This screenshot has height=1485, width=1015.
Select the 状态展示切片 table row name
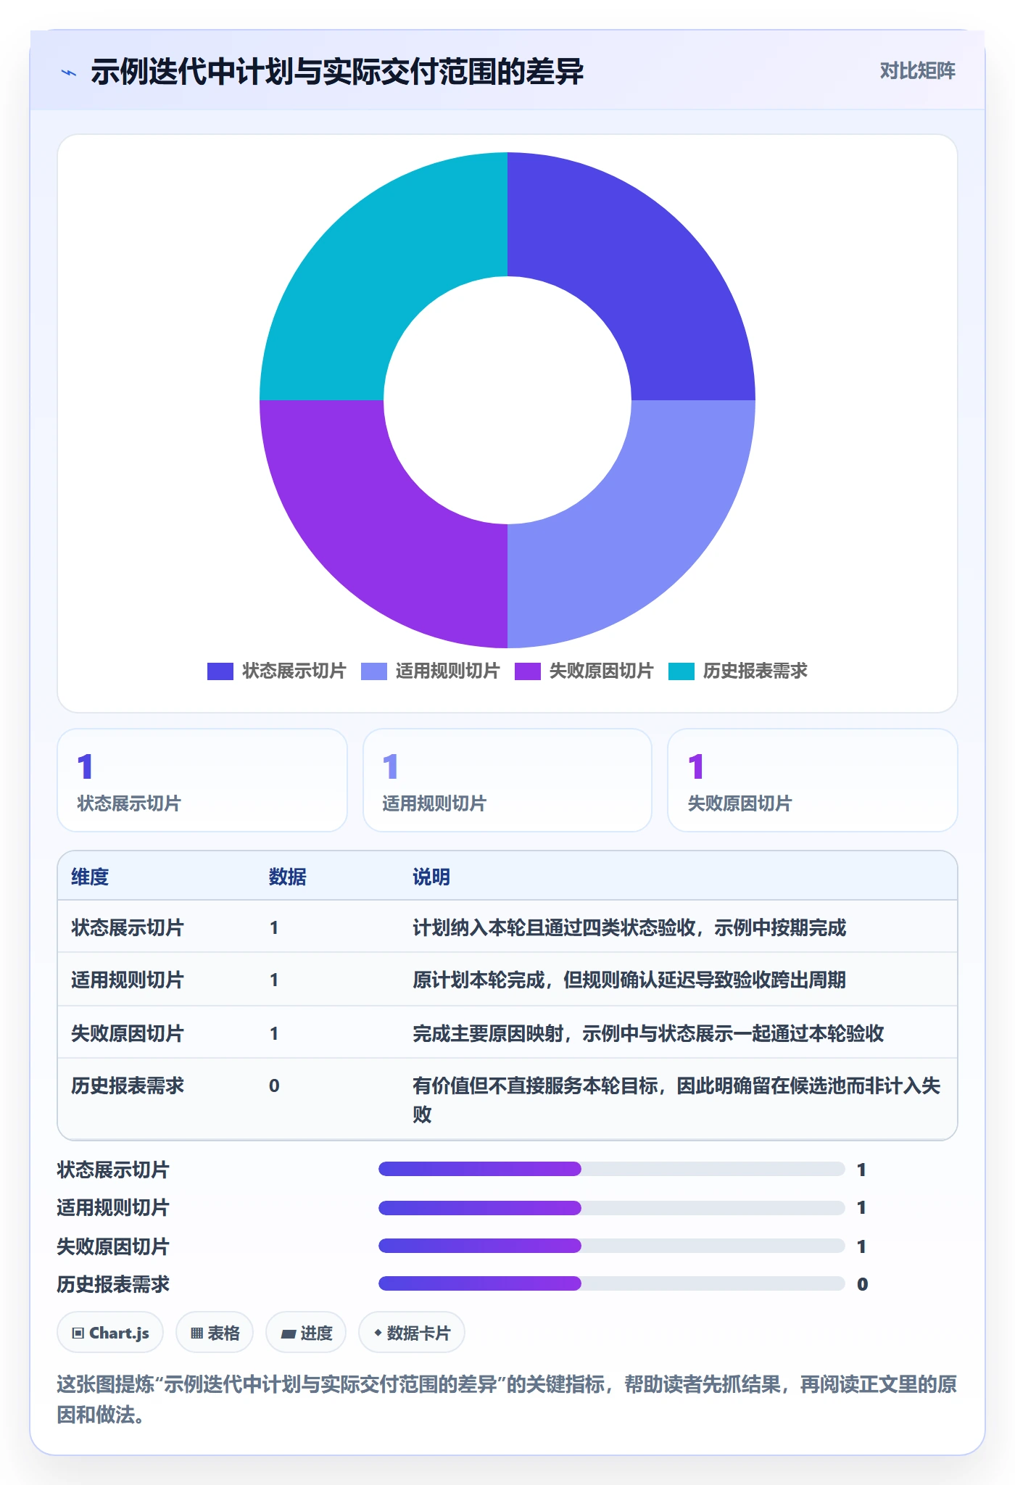point(128,927)
